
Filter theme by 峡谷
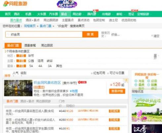(x=50, y=61)
